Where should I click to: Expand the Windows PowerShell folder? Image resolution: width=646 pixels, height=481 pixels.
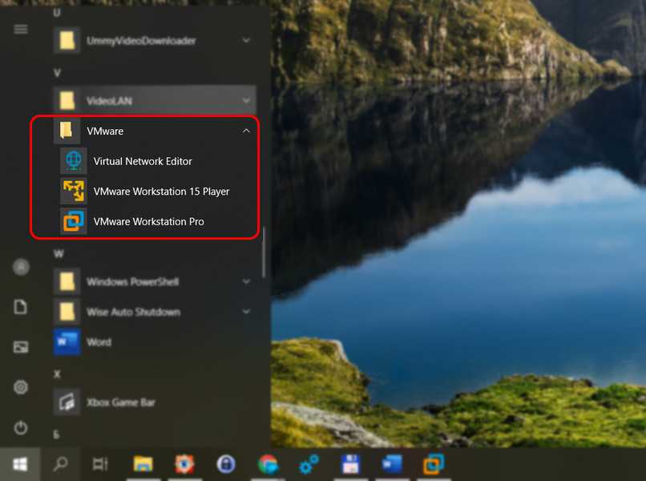coord(246,282)
